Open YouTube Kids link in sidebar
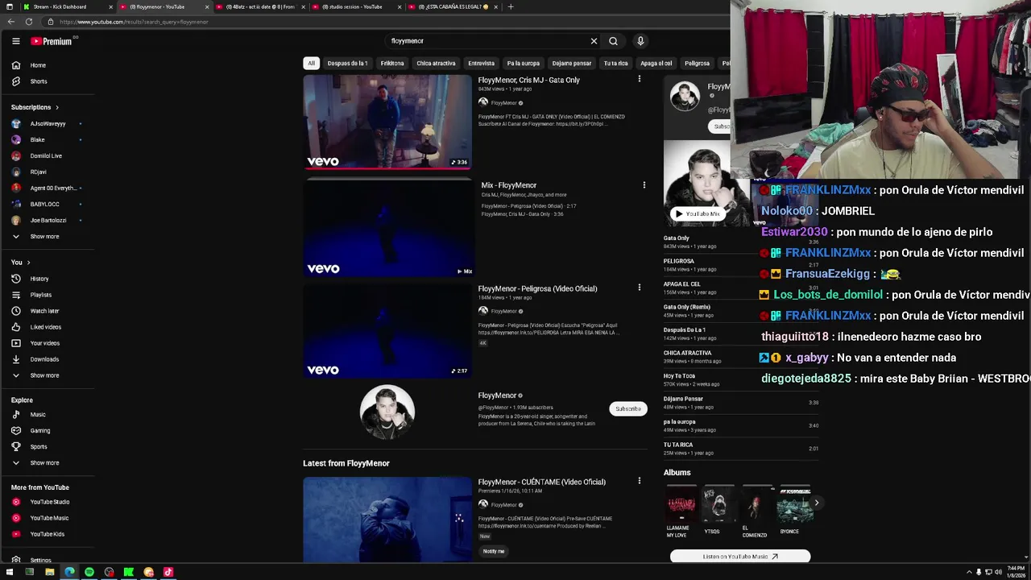This screenshot has height=580, width=1031. (x=48, y=534)
